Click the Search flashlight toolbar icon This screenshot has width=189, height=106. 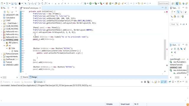pos(123,4)
